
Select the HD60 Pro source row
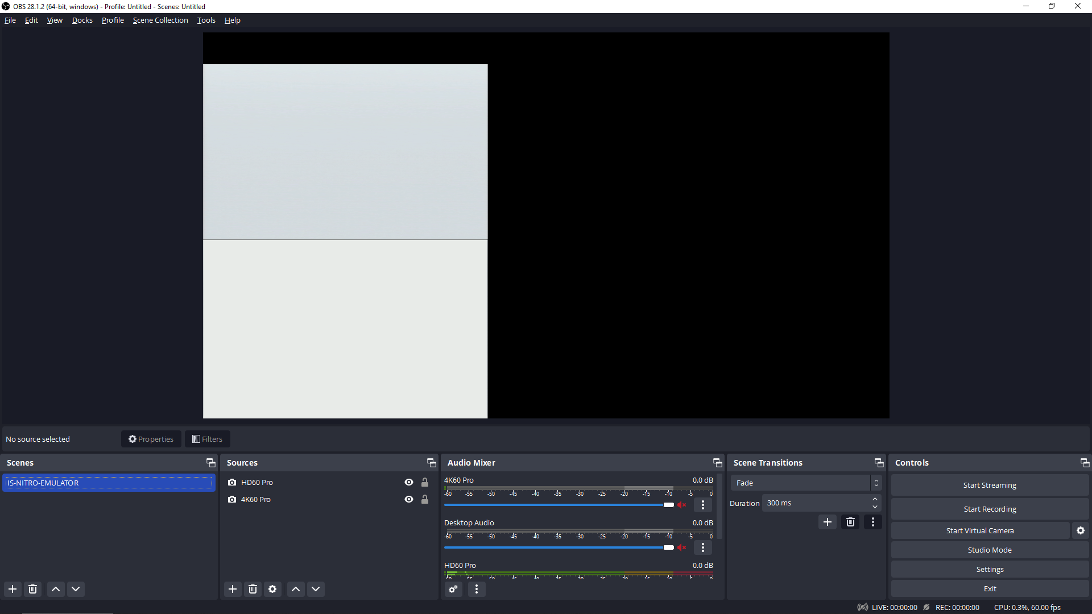click(x=329, y=482)
